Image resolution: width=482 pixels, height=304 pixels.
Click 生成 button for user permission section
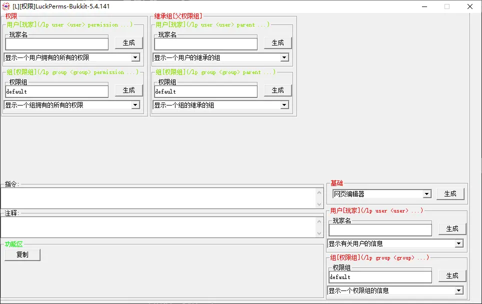[x=129, y=42]
